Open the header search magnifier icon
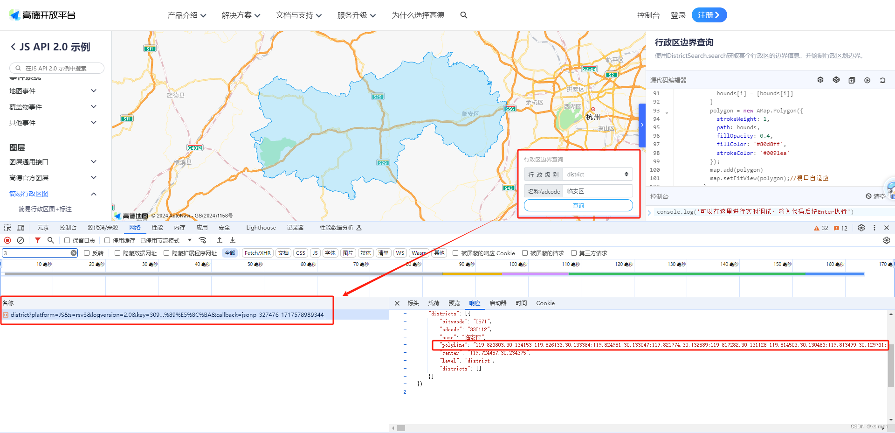Image resolution: width=895 pixels, height=433 pixels. tap(464, 15)
